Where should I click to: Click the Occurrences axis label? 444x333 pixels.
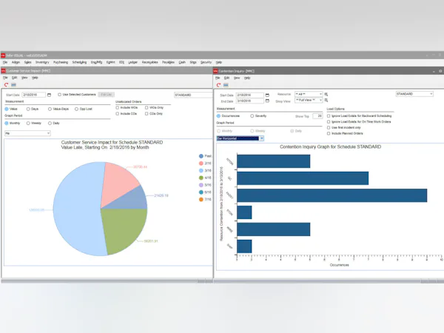pyautogui.click(x=339, y=265)
